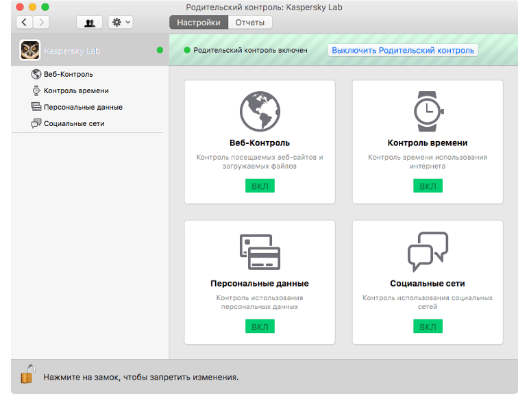The width and height of the screenshot is (529, 394).
Task: Open Социальные сети in the sidebar
Action: click(74, 124)
